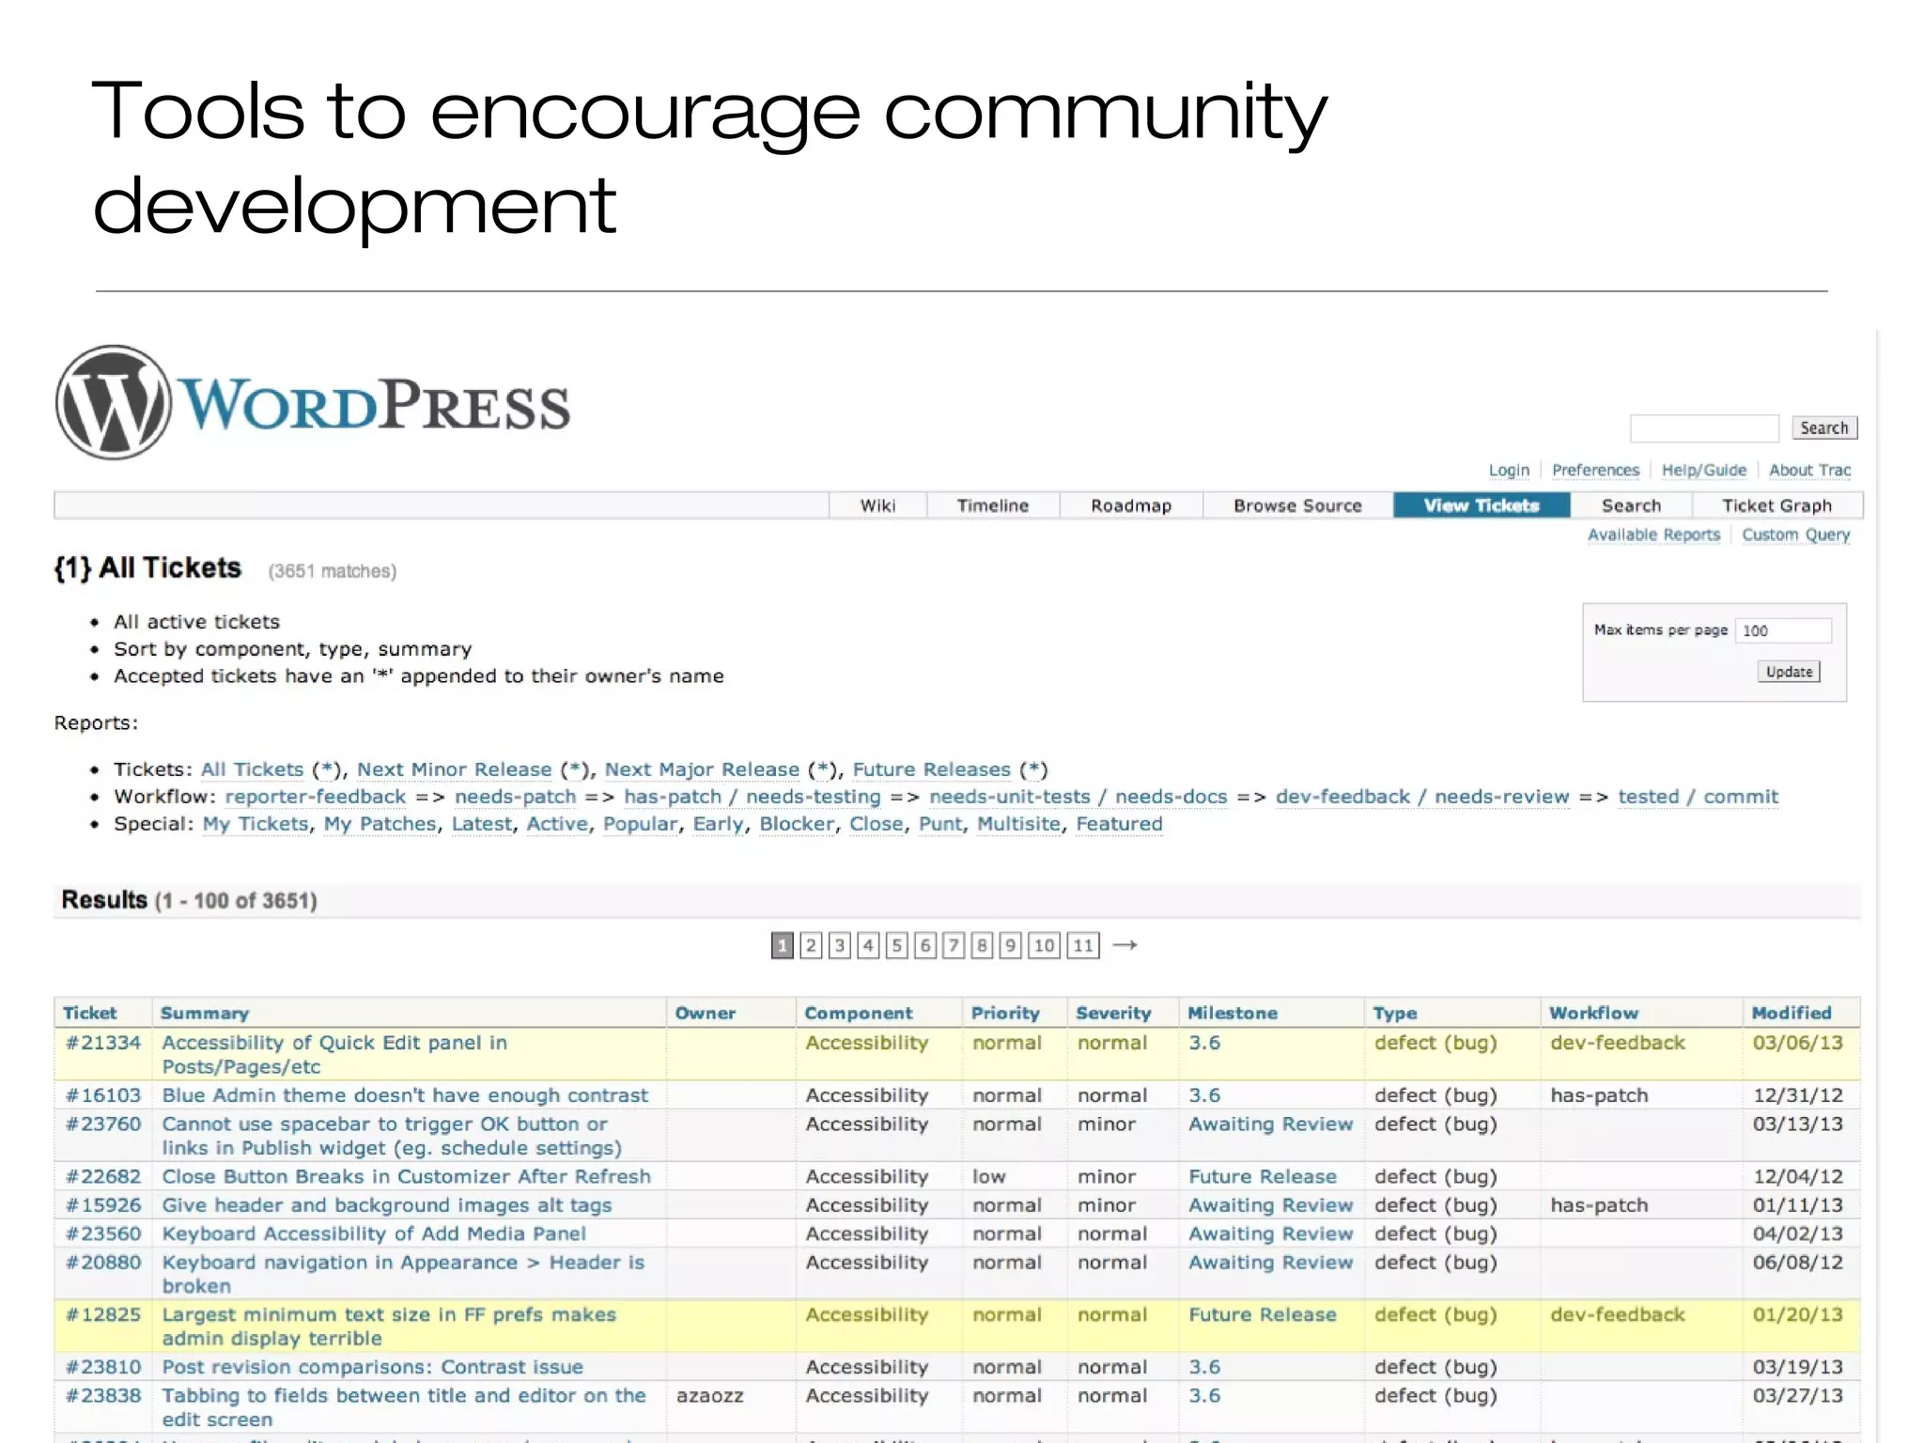Click Future Release milestone for #22682

tap(1262, 1177)
